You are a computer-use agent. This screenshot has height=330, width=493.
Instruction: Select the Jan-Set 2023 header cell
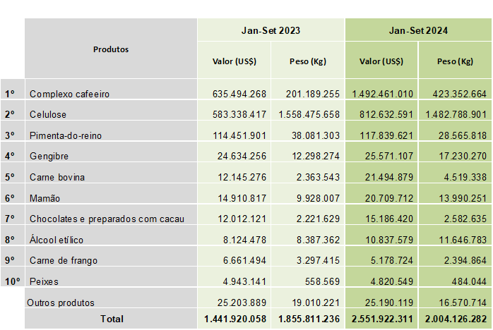pos(271,30)
